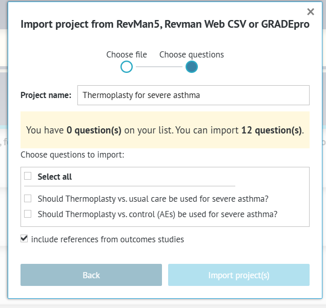326x308 pixels.
Task: Click the Choose questions step circle
Action: click(x=192, y=67)
